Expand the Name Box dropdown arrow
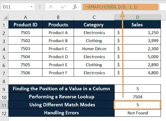 pyautogui.click(x=32, y=7)
